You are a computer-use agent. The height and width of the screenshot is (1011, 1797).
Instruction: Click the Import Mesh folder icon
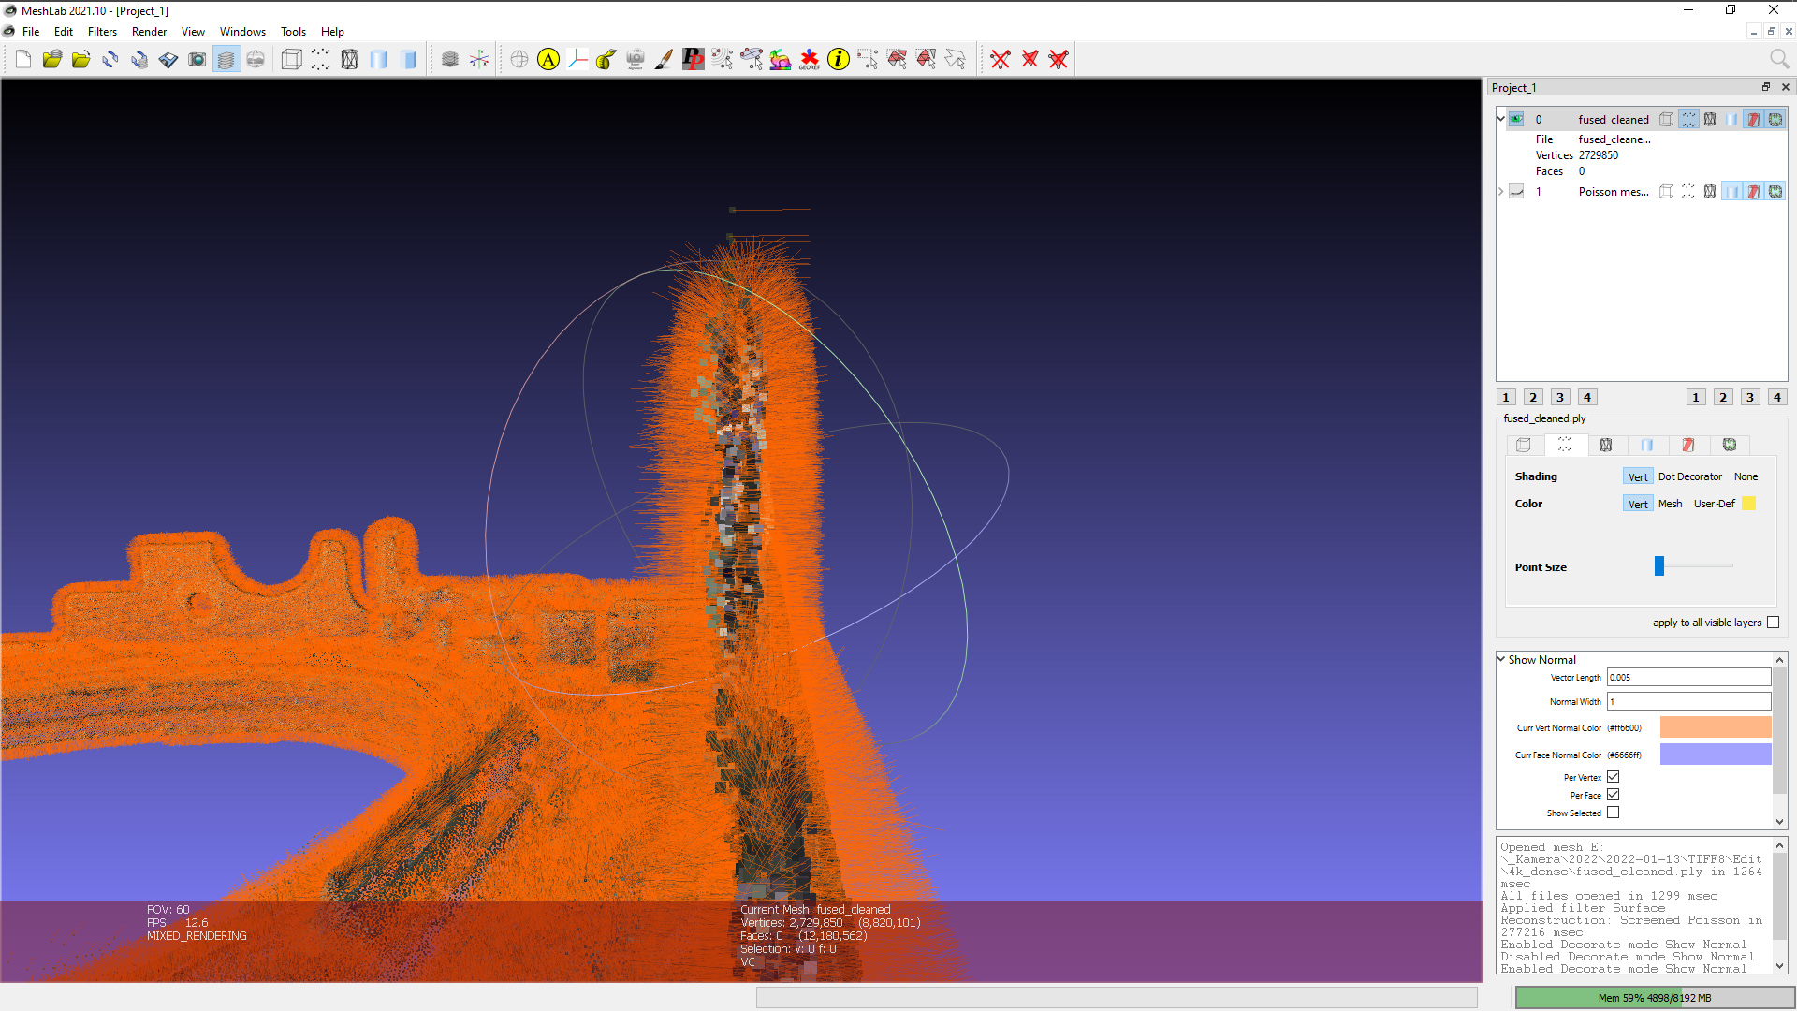(81, 60)
